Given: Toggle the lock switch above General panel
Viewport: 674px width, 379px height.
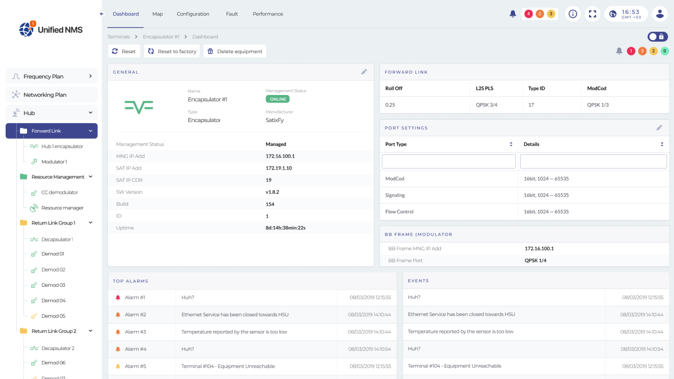Looking at the screenshot, I should coord(657,37).
